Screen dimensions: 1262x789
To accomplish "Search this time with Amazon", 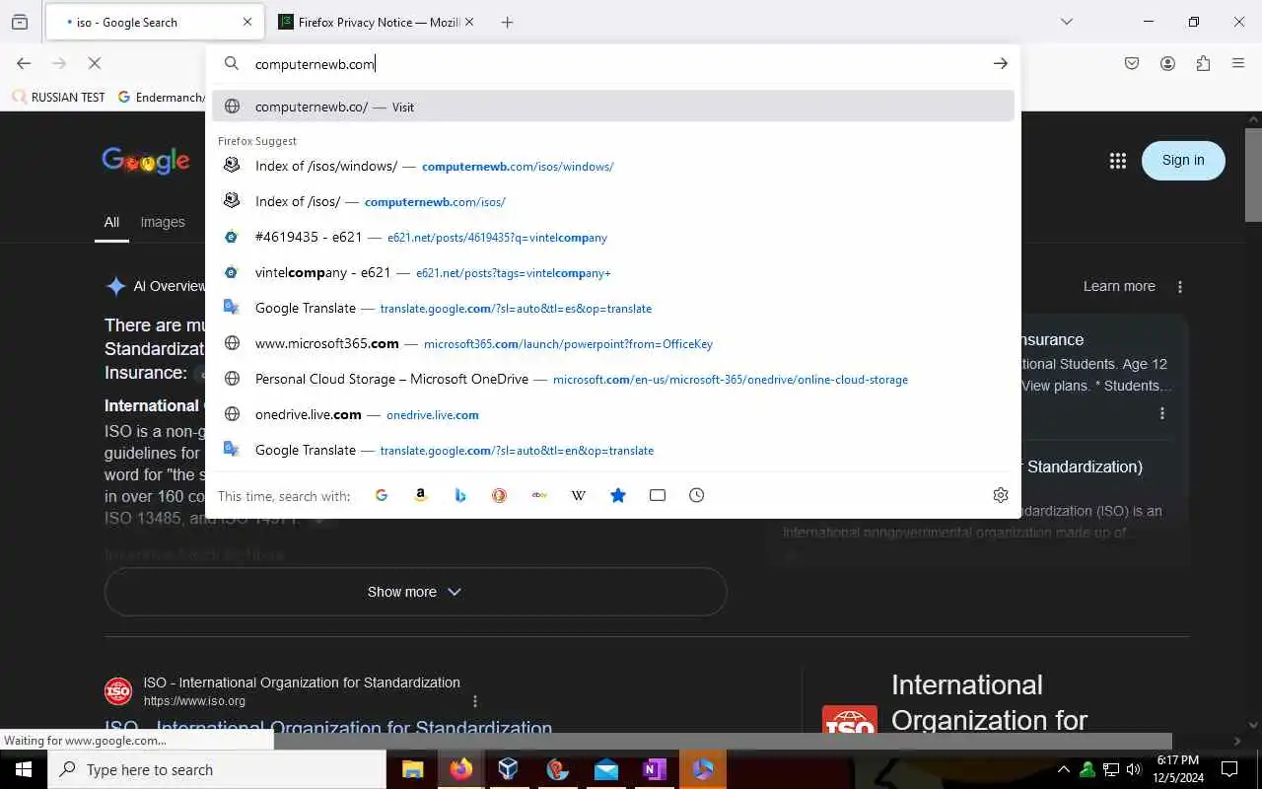I will (421, 495).
